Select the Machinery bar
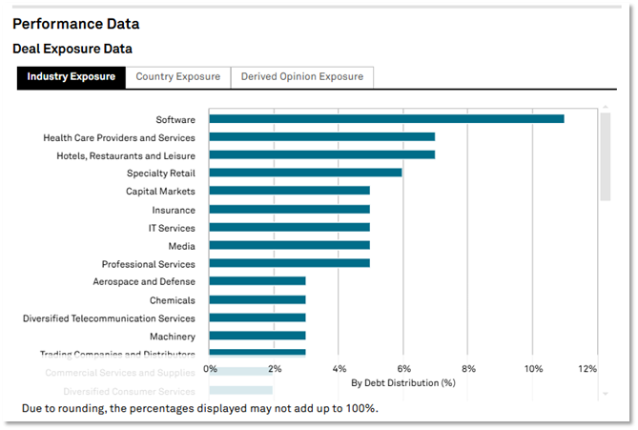The image size is (638, 430). (x=257, y=337)
